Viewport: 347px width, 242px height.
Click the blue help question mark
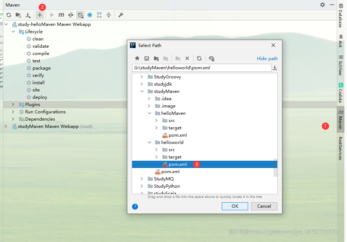click(x=135, y=207)
